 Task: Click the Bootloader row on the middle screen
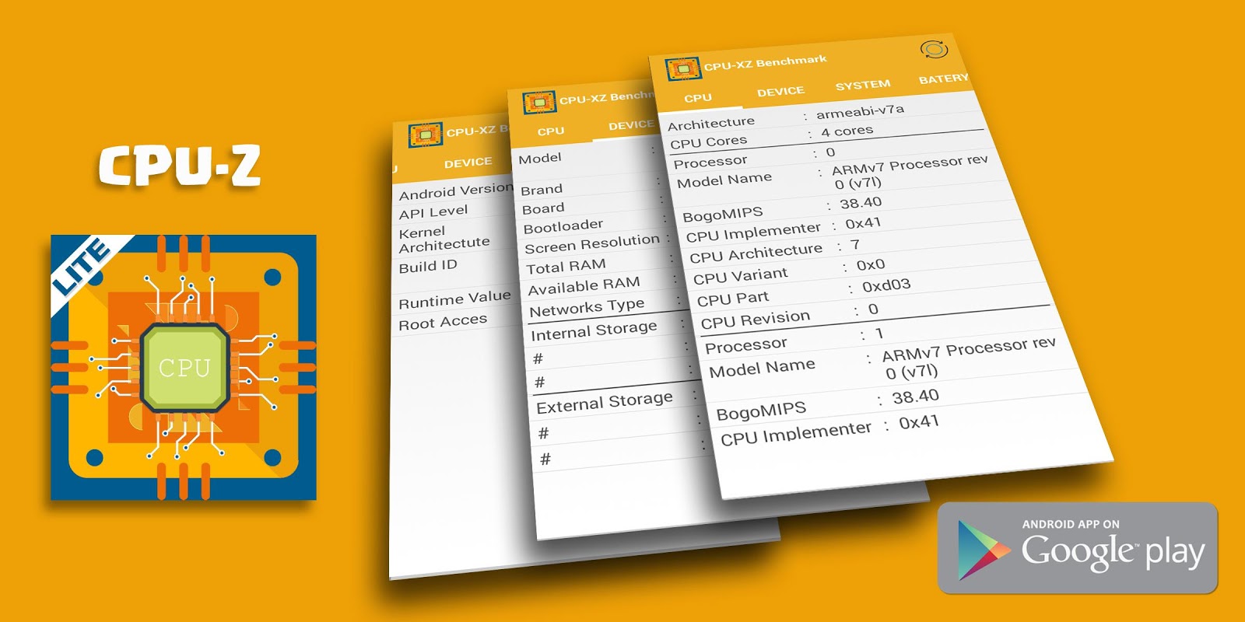(597, 225)
